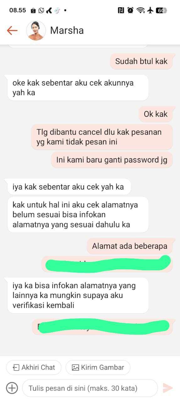180x401 pixels.
Task: Tap the Akhiri Chat button
Action: tap(34, 367)
